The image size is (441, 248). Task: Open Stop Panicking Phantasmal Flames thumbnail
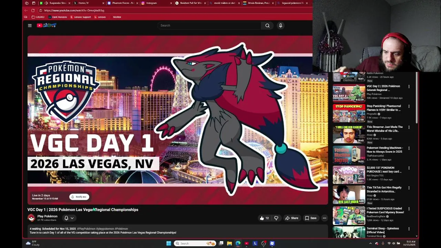pos(349,113)
